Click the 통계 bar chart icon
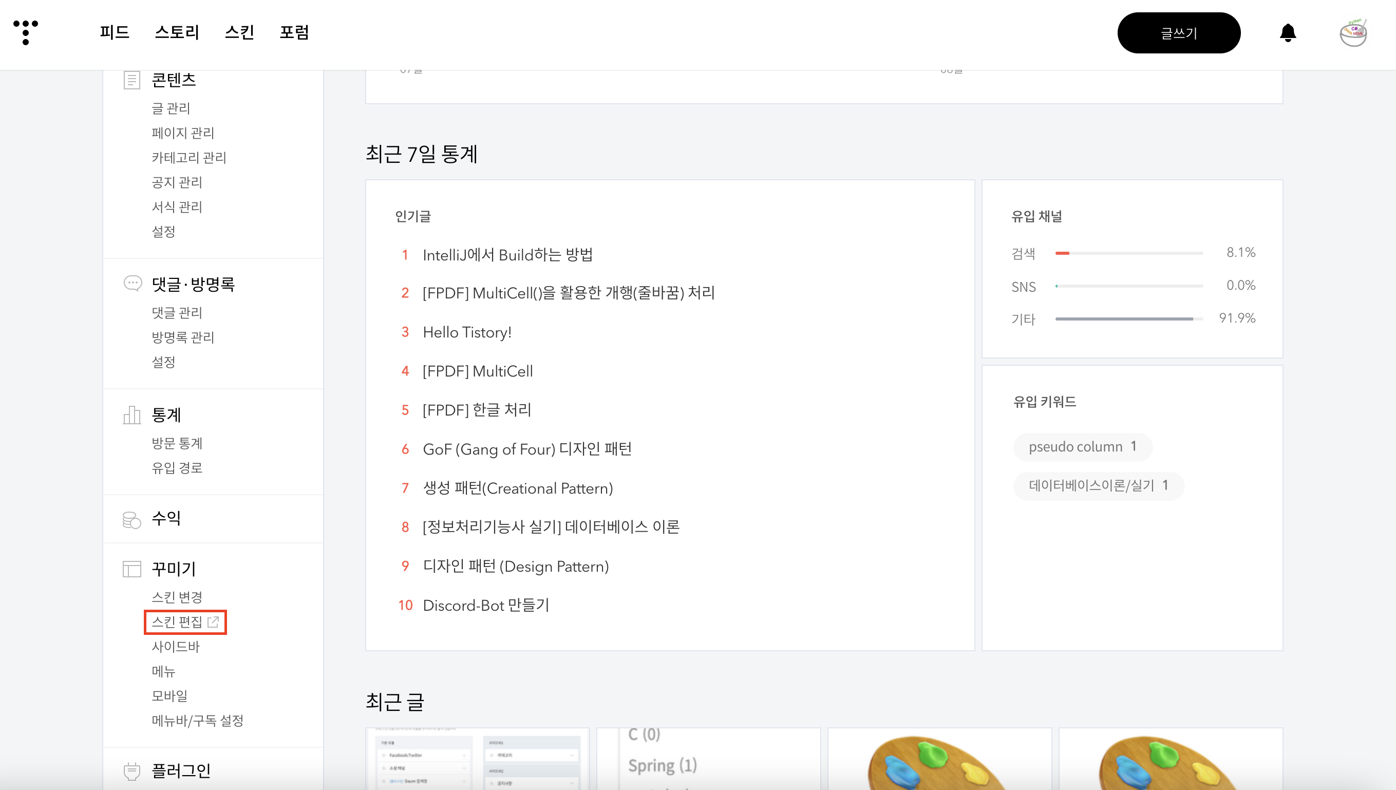The image size is (1396, 790). [132, 415]
